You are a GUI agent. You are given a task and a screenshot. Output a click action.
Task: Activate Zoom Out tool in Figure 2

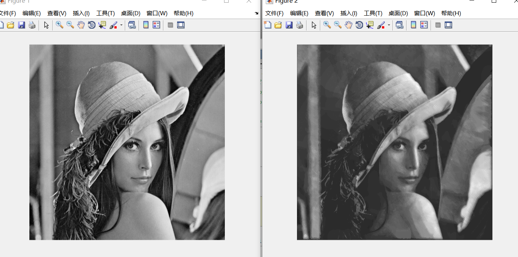338,25
